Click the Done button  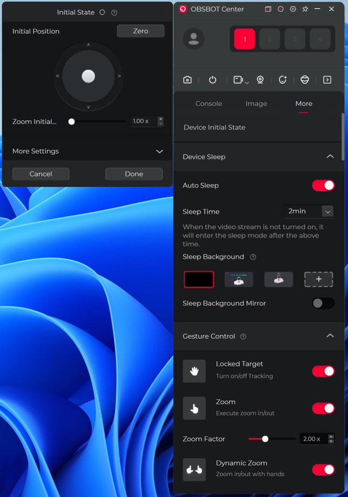tap(134, 174)
